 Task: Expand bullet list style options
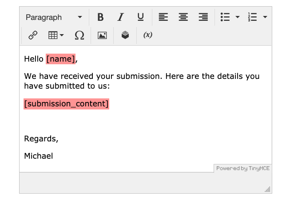click(238, 17)
